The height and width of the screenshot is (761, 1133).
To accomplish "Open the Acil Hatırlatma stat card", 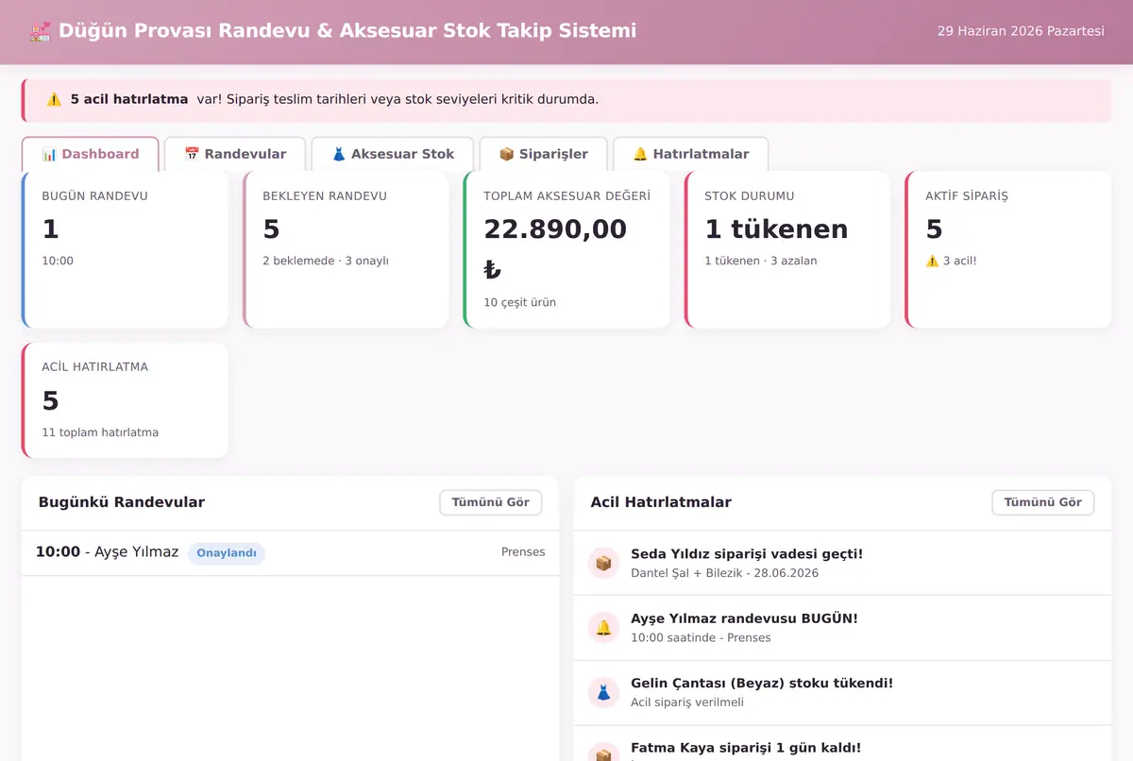I will pyautogui.click(x=125, y=400).
